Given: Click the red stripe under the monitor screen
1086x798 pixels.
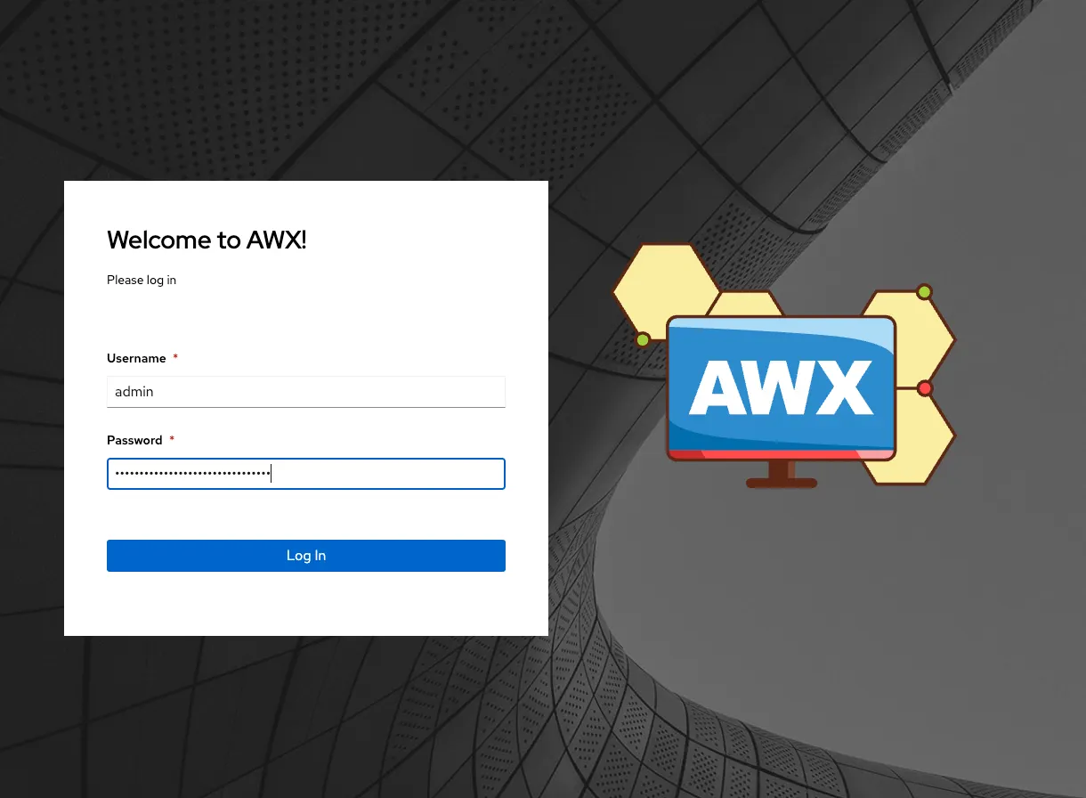Looking at the screenshot, I should (x=781, y=454).
